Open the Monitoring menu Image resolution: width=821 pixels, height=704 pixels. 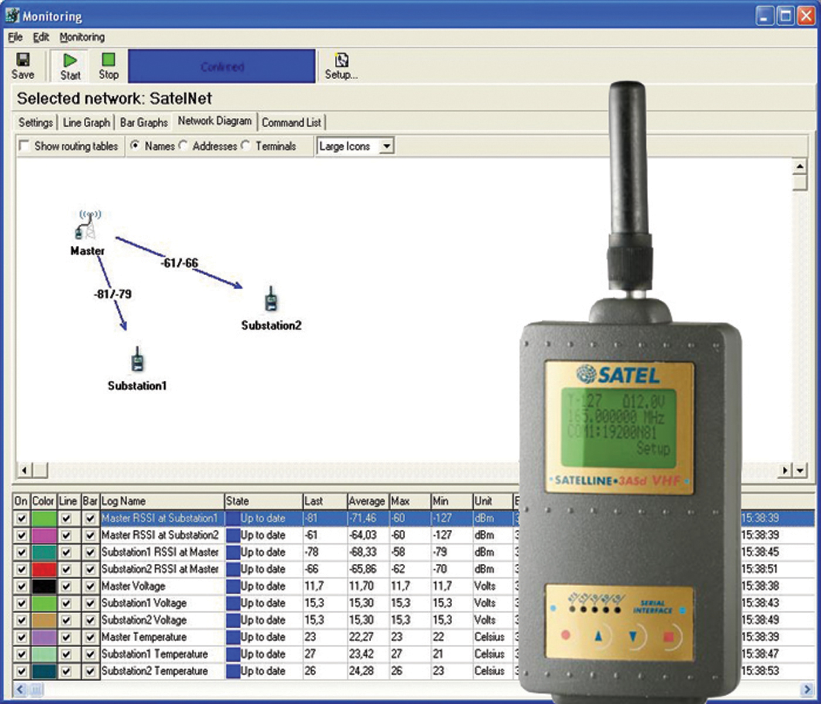(x=82, y=37)
